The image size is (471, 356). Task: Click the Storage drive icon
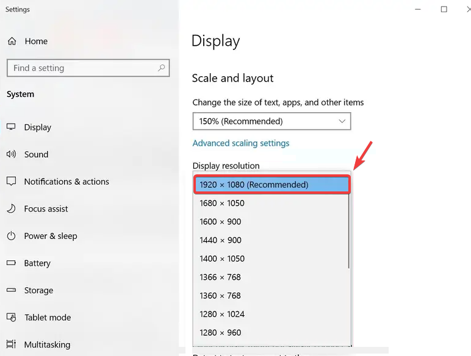[11, 290]
